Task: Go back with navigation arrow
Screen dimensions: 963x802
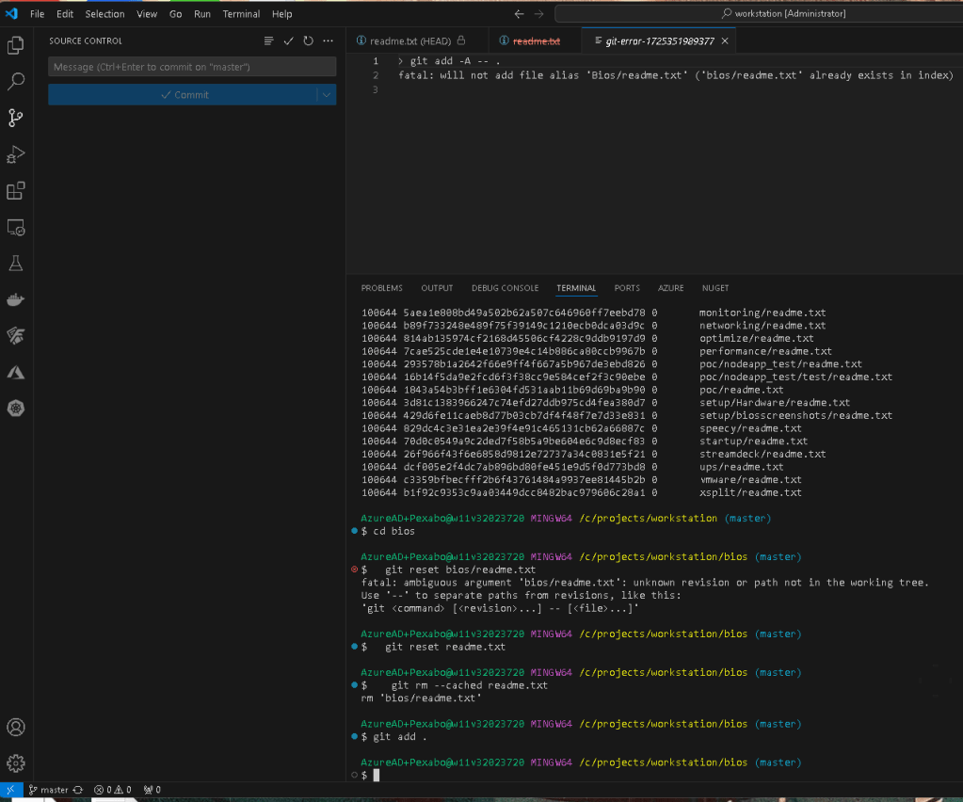Action: (519, 13)
